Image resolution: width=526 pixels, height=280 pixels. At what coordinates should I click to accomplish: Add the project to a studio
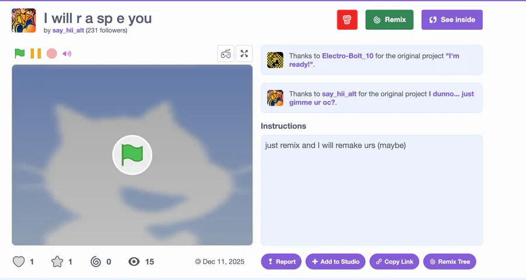click(x=335, y=261)
